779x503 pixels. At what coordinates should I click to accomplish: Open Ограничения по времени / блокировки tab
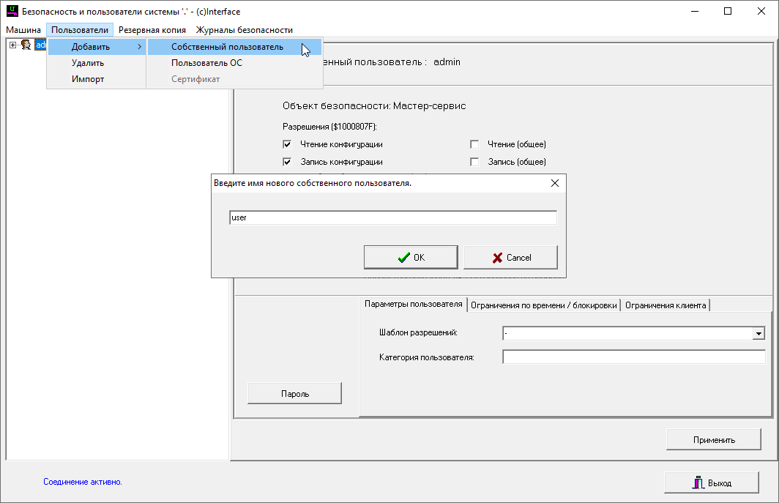tap(543, 305)
